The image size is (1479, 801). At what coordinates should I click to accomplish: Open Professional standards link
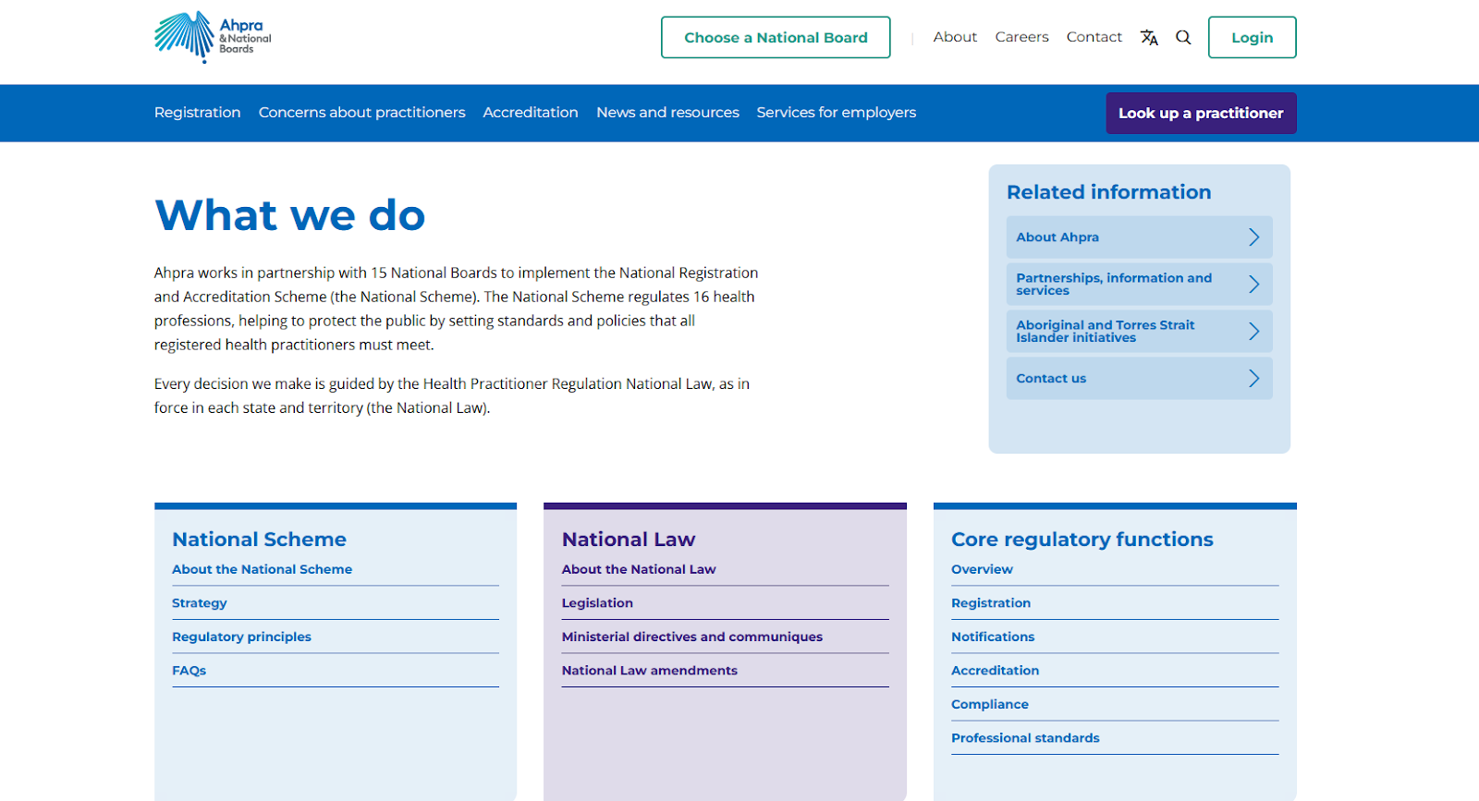[x=1025, y=738]
